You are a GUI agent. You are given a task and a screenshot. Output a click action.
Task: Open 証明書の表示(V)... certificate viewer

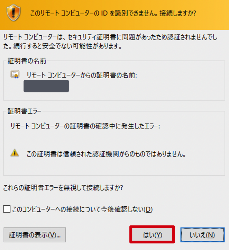35,235
